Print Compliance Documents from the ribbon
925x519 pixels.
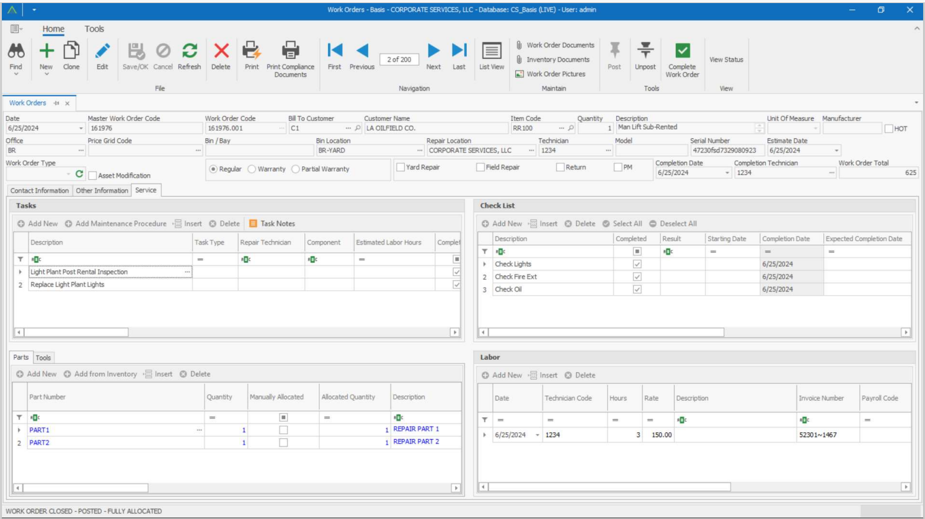[x=290, y=51]
